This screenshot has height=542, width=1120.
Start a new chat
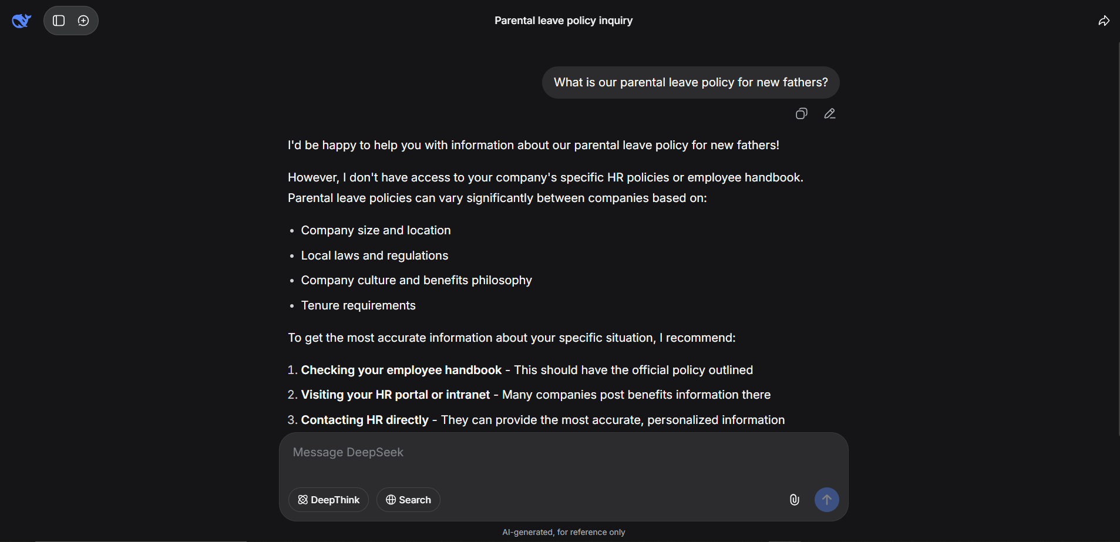tap(83, 21)
